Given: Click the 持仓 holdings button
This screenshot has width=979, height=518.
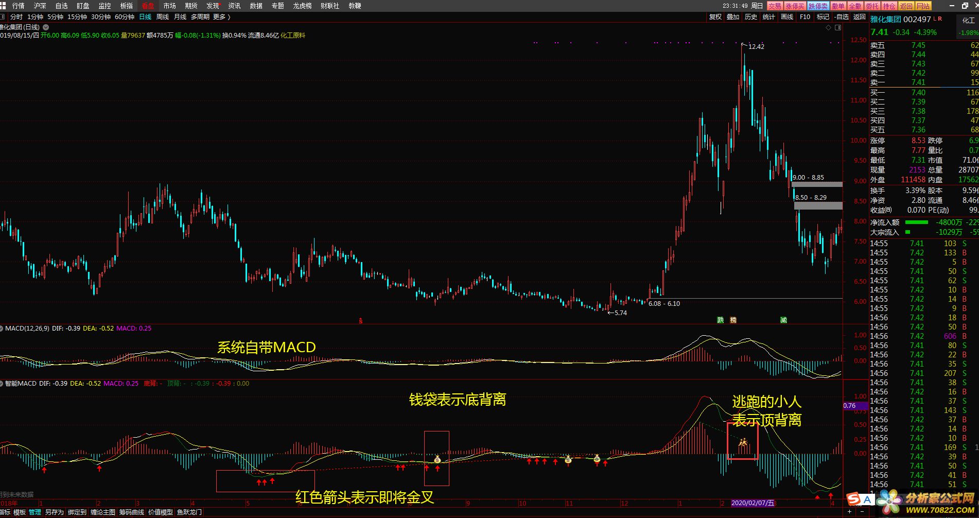Looking at the screenshot, I should coord(889,6).
